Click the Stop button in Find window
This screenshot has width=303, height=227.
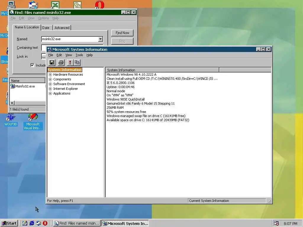coord(122,41)
